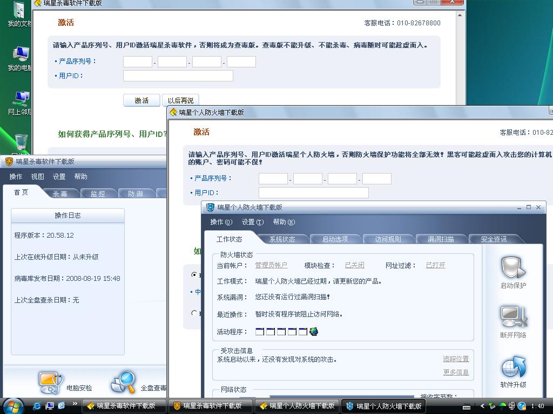This screenshot has height=414, width=553.
Task: Click the 软件升级 globe upgrade icon
Action: click(x=513, y=367)
